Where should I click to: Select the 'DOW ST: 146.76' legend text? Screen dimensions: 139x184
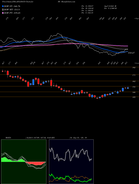click(x=12, y=6)
